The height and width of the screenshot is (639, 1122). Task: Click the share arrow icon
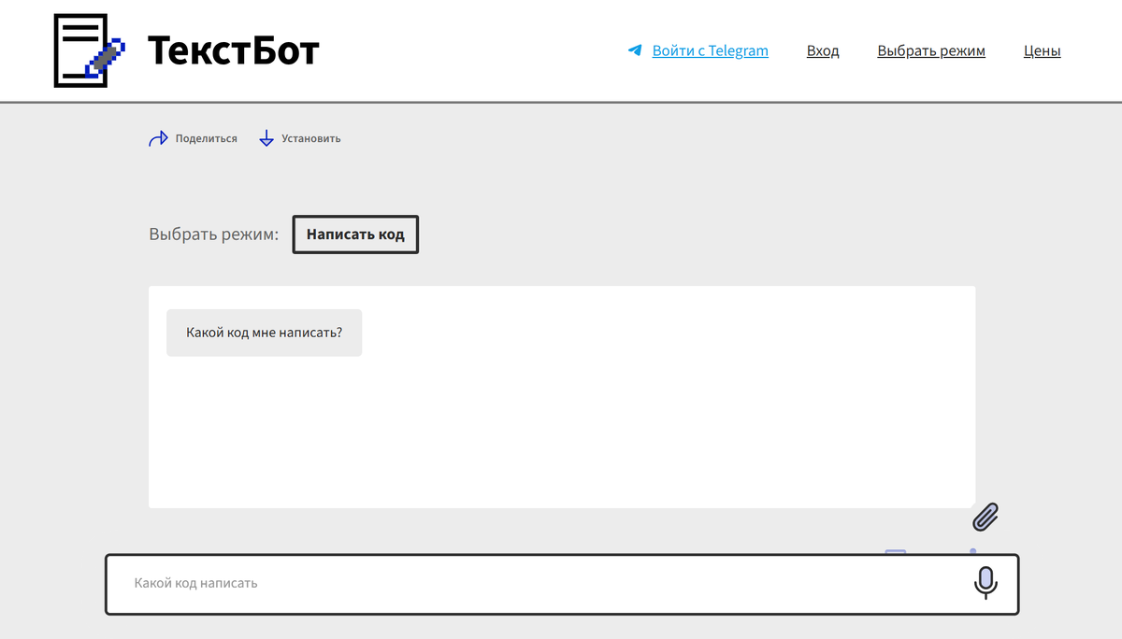point(158,138)
